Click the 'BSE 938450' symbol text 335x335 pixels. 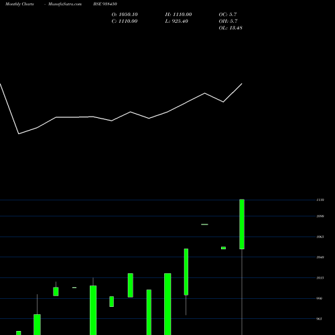click(105, 4)
